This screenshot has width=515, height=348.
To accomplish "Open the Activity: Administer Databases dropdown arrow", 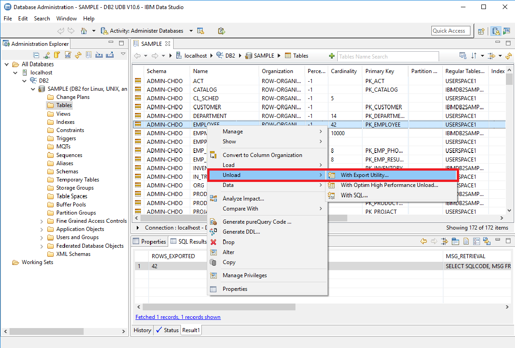I will 191,31.
